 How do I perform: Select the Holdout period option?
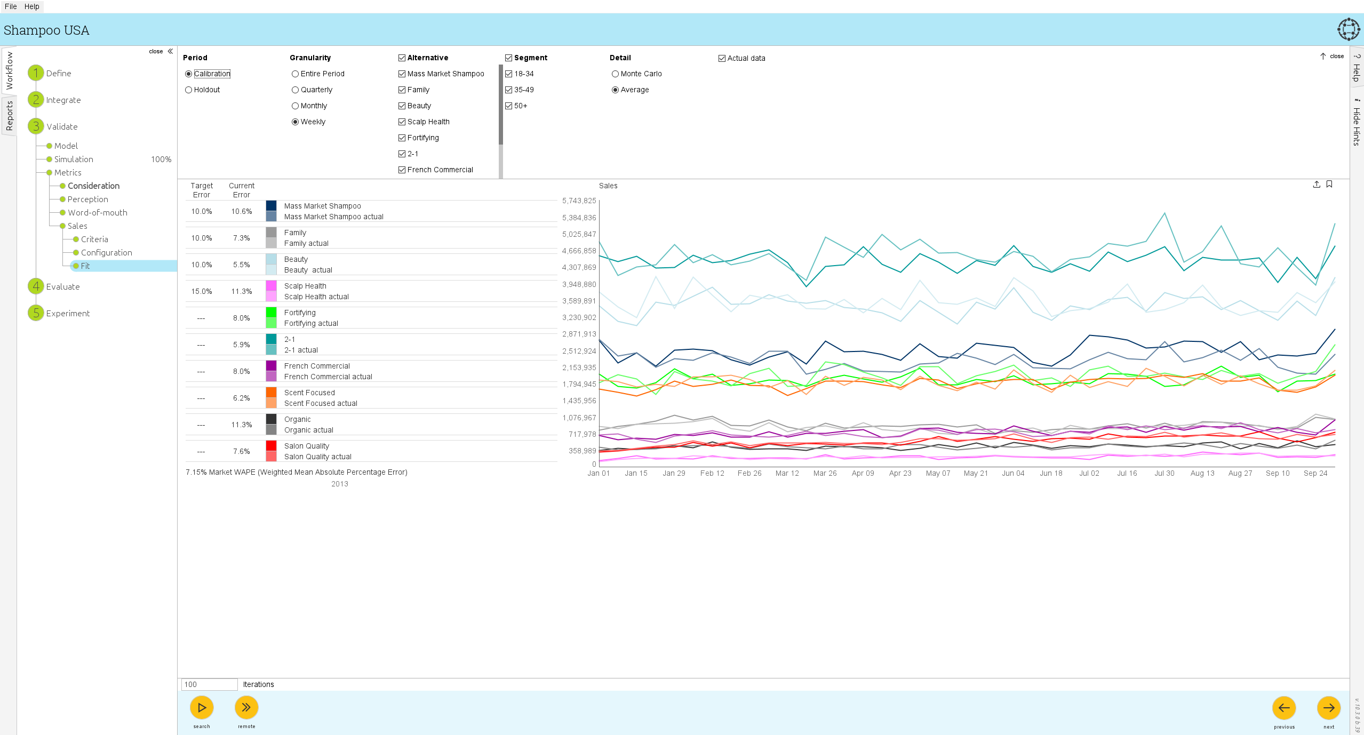coord(189,90)
